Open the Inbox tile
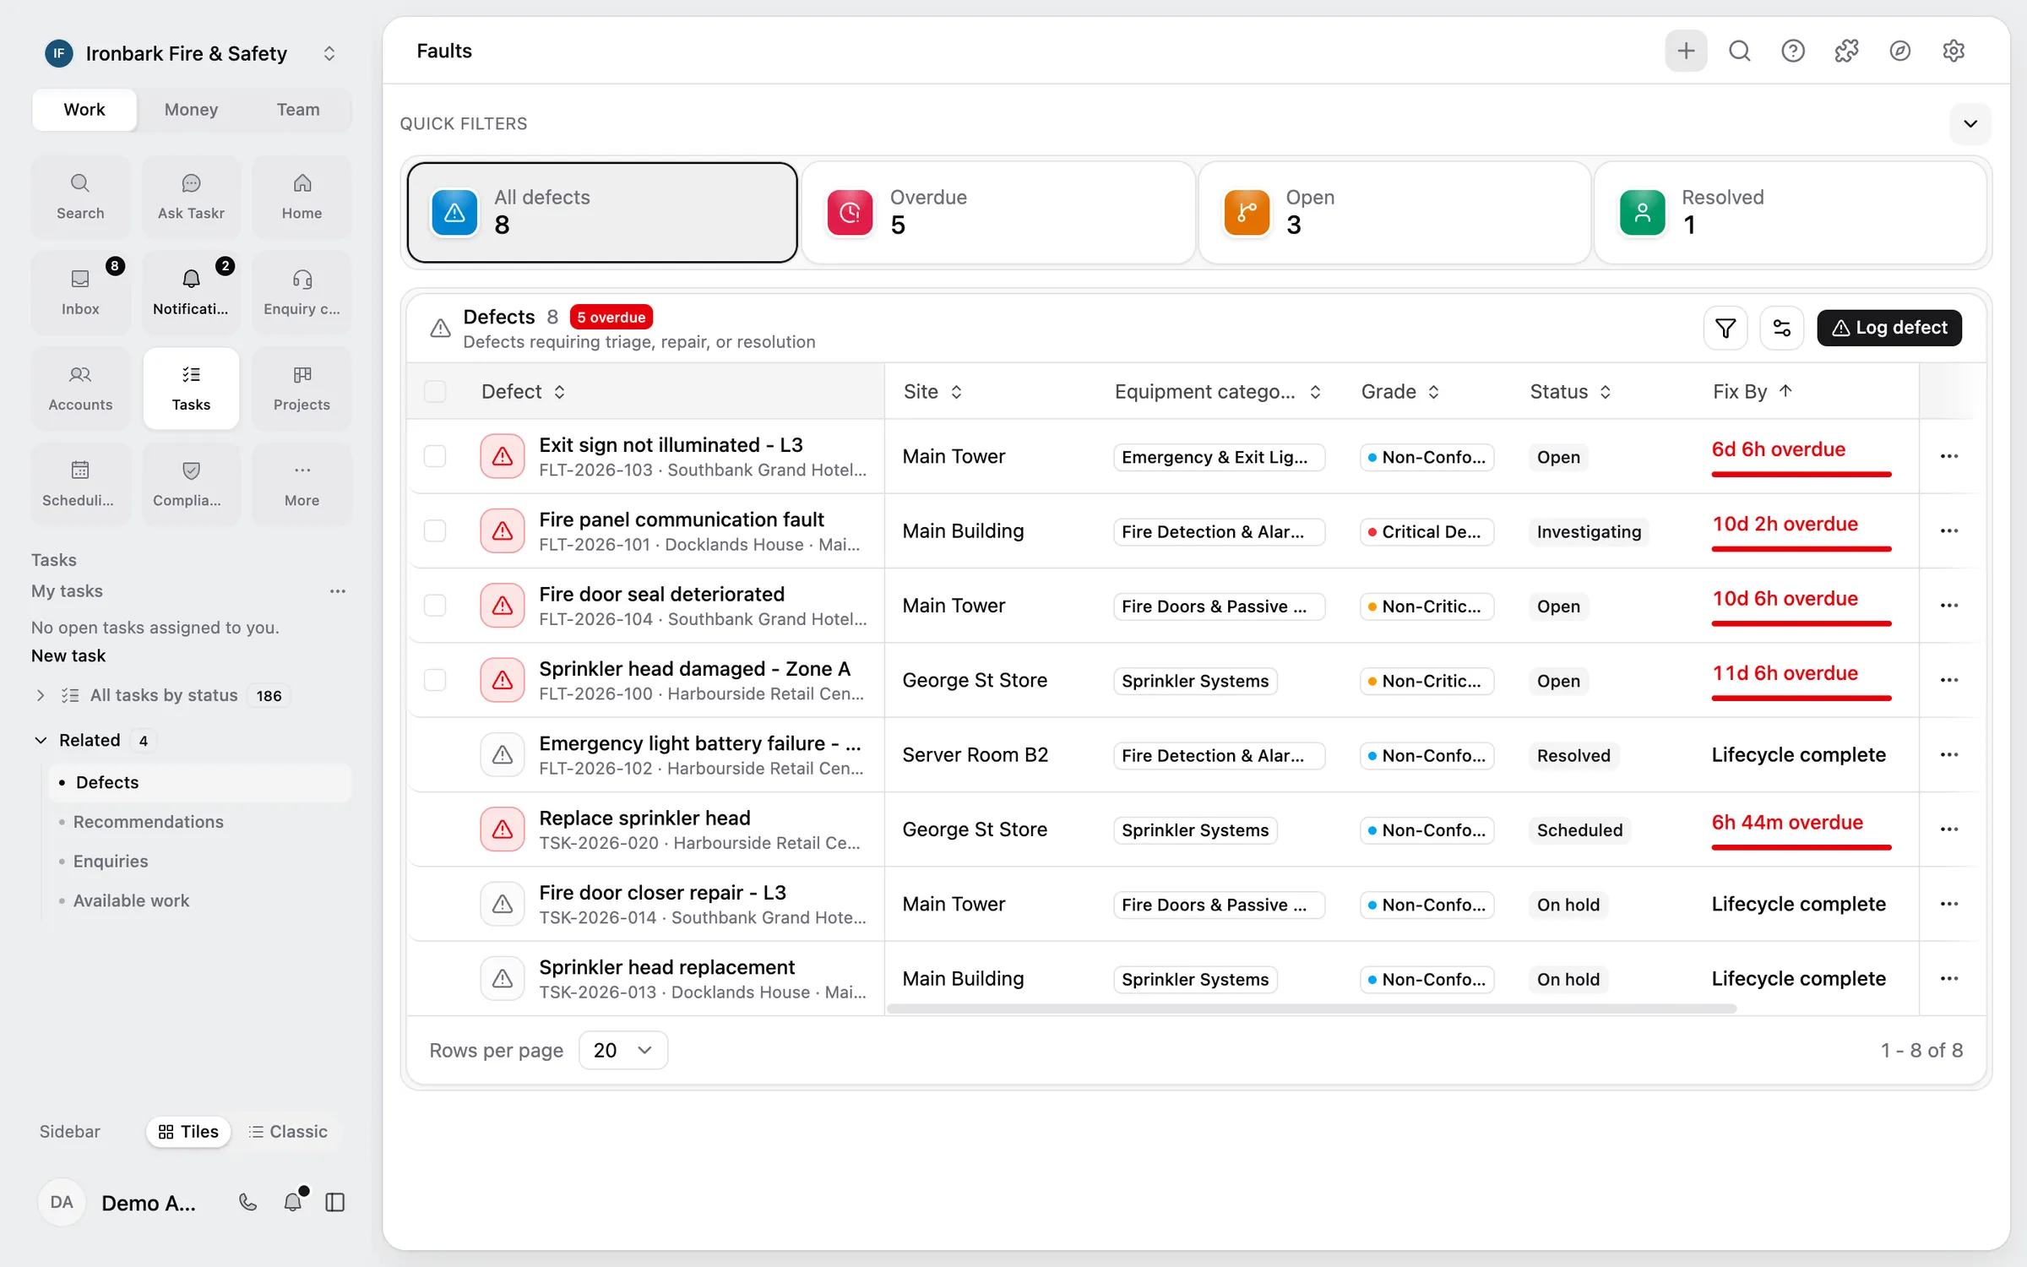The height and width of the screenshot is (1267, 2027). [x=80, y=292]
